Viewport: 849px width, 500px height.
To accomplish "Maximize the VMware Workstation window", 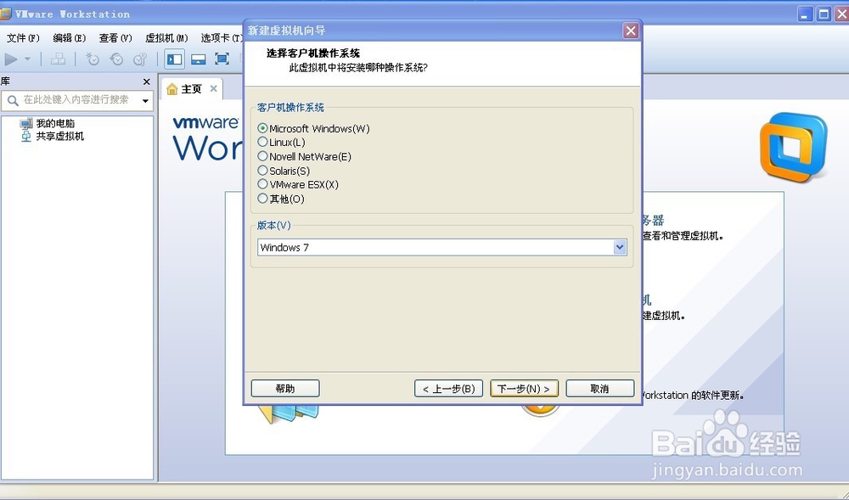I will [824, 14].
